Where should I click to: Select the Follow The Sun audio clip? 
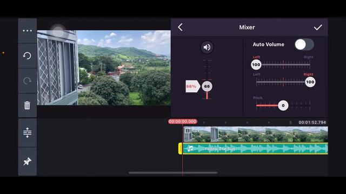[x=255, y=149]
